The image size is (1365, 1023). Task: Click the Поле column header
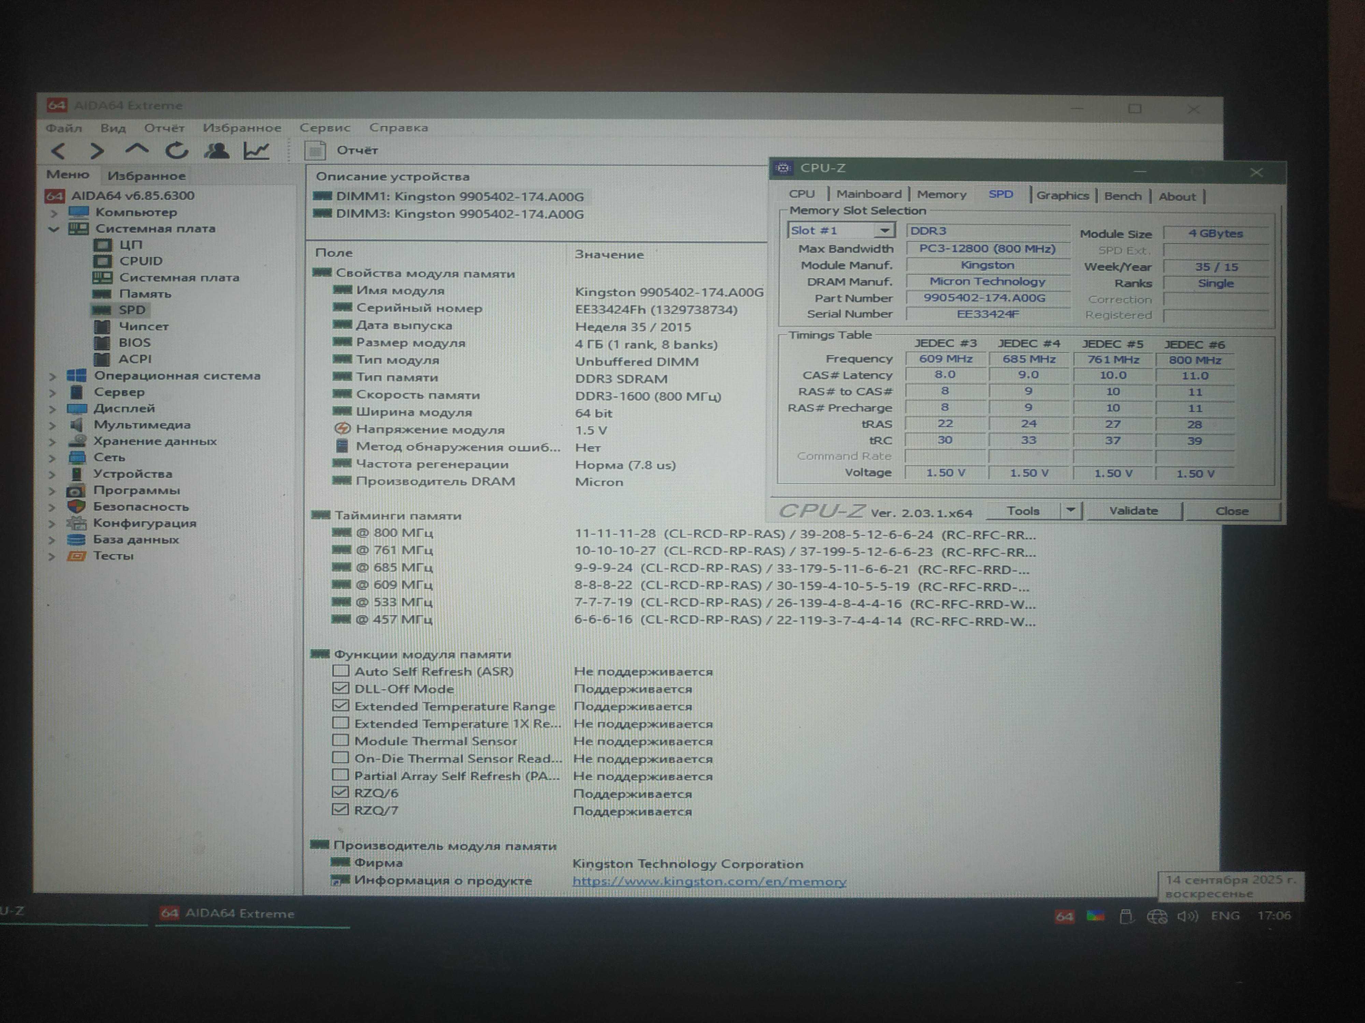click(x=334, y=253)
